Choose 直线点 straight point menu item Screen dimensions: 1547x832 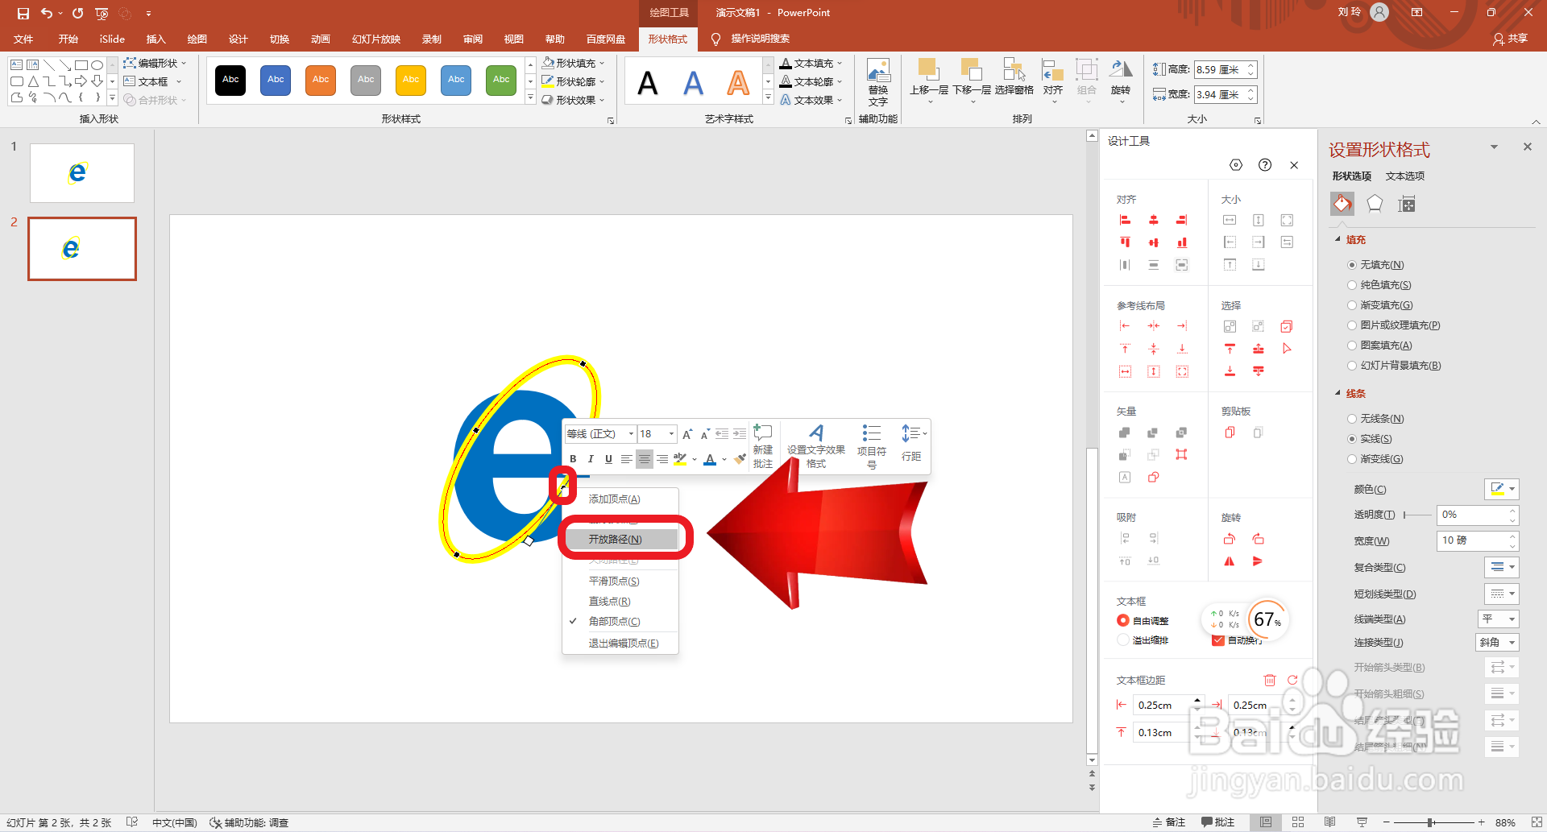(x=620, y=602)
